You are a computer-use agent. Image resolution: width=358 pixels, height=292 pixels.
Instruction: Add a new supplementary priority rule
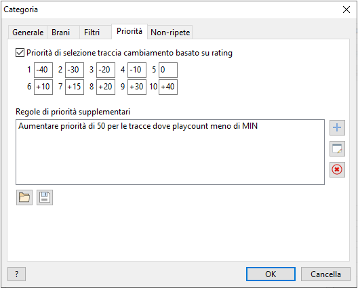(337, 127)
